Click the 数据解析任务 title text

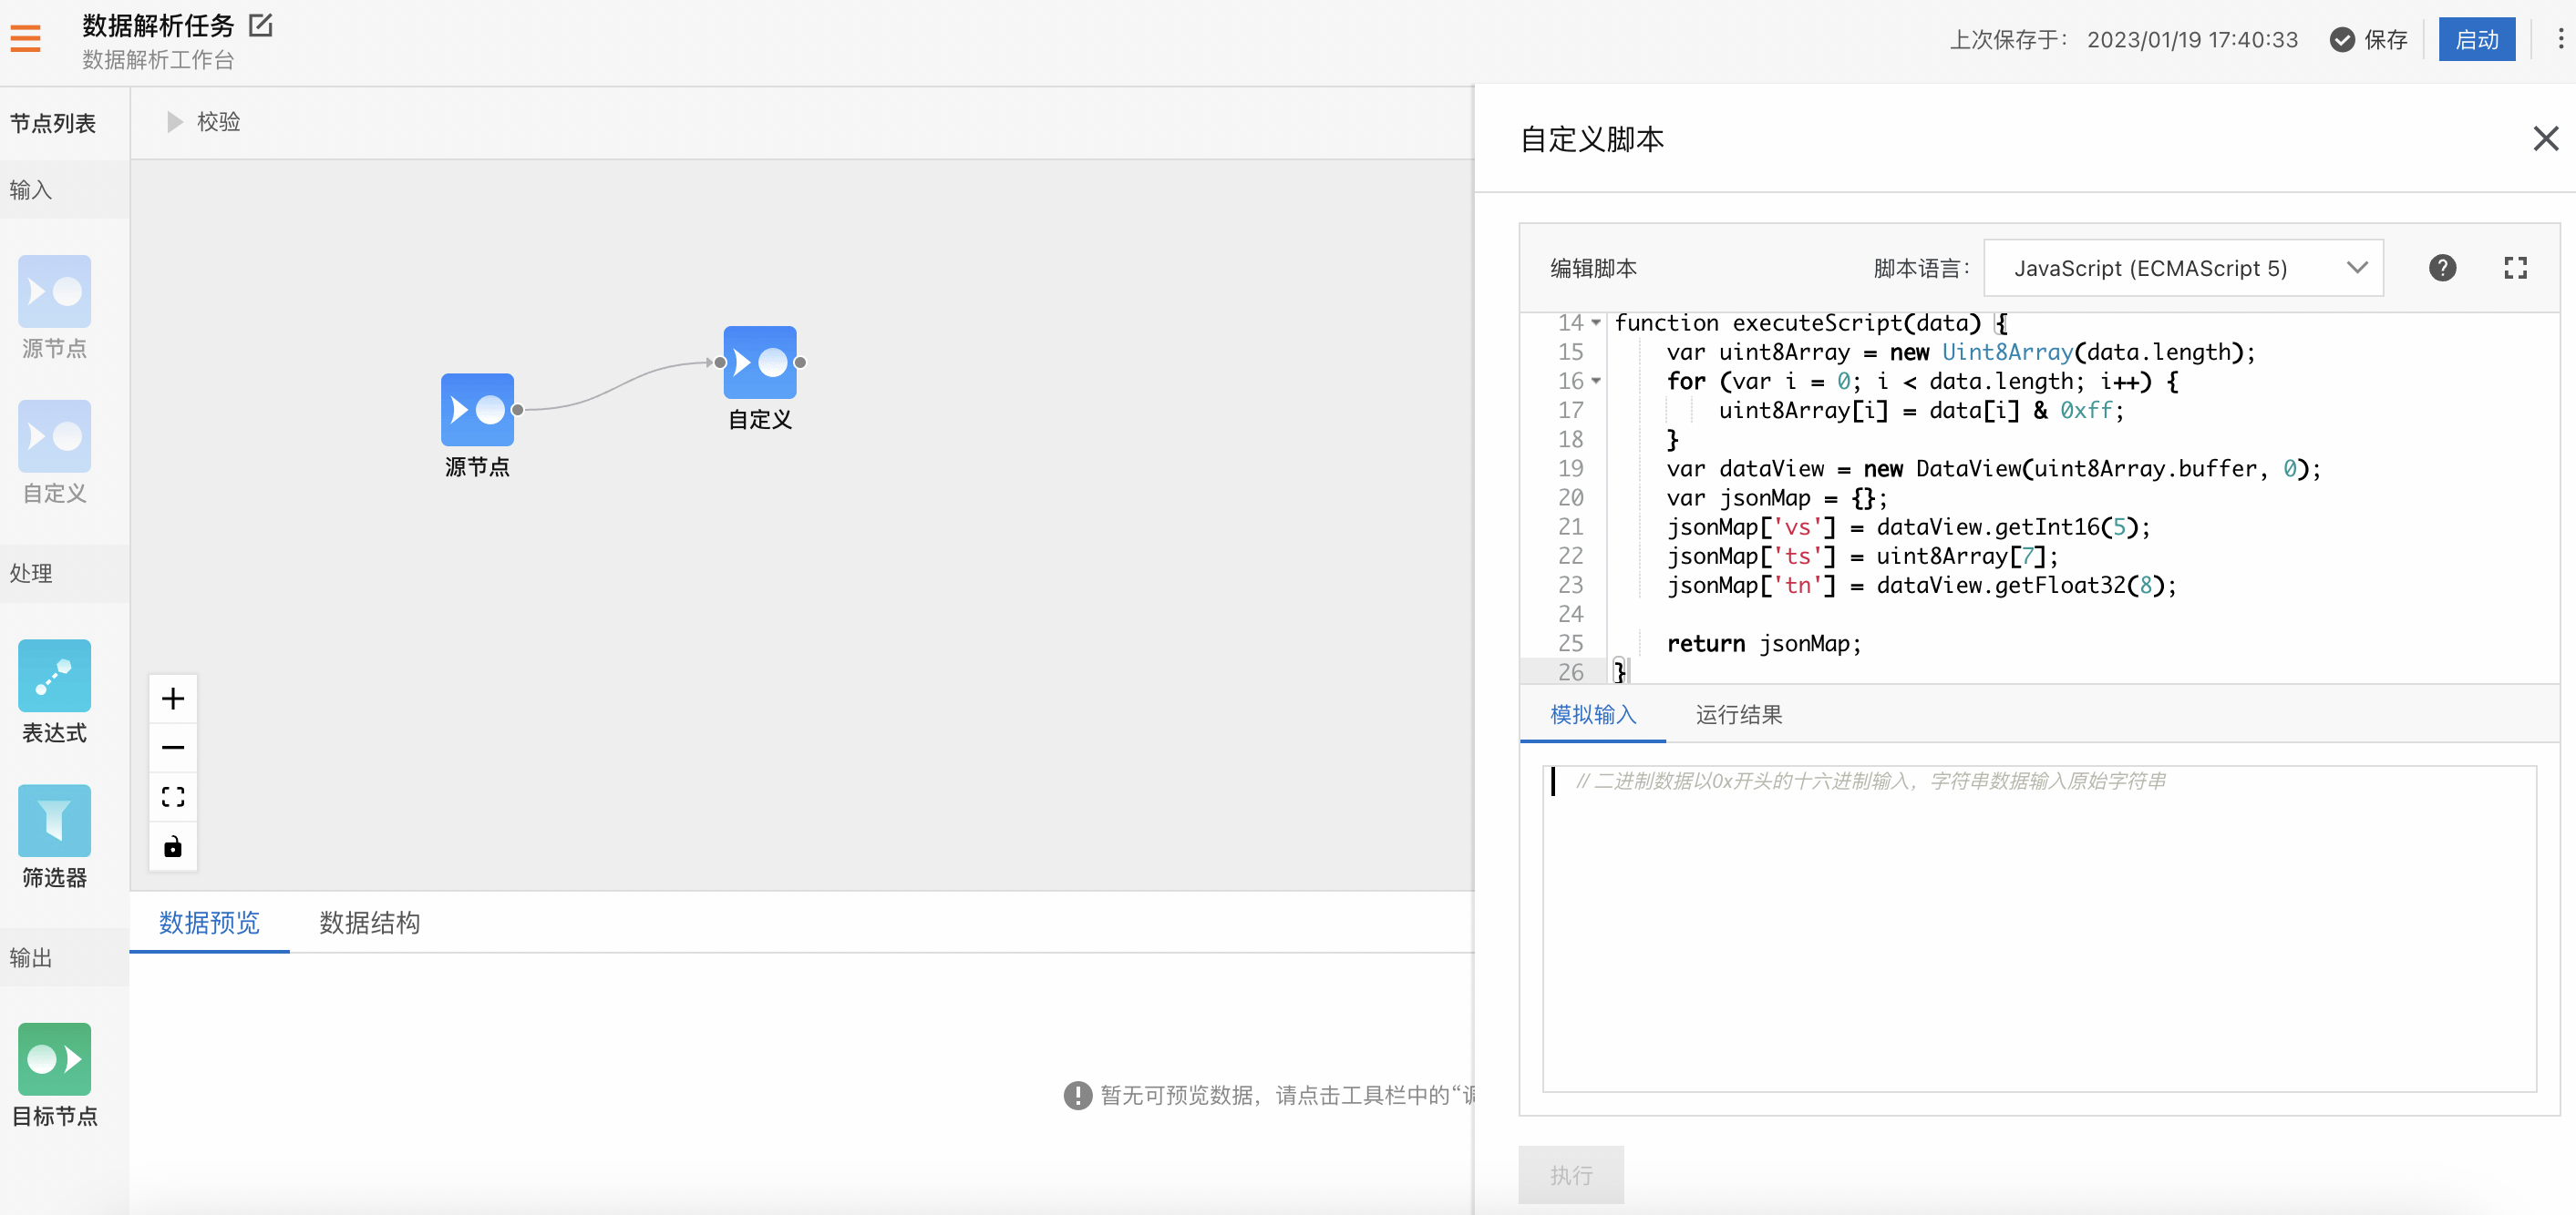tap(158, 25)
